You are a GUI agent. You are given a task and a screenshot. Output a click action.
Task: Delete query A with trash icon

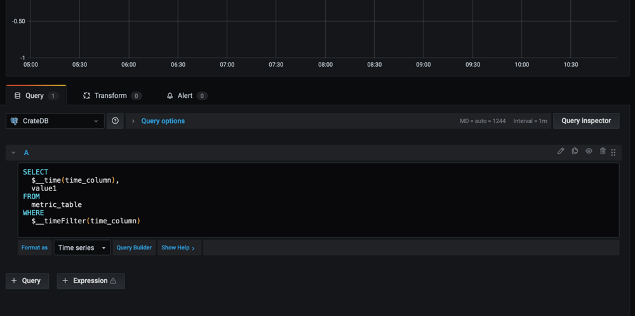pyautogui.click(x=603, y=151)
